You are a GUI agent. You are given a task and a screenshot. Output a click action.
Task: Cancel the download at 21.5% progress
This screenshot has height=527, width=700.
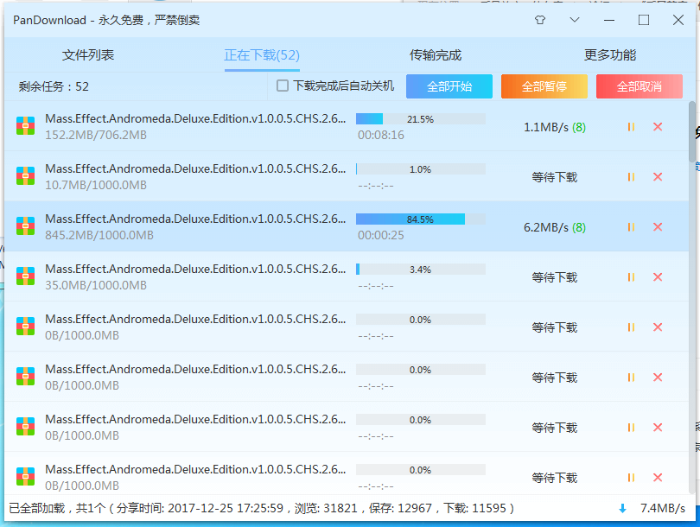[x=658, y=127]
